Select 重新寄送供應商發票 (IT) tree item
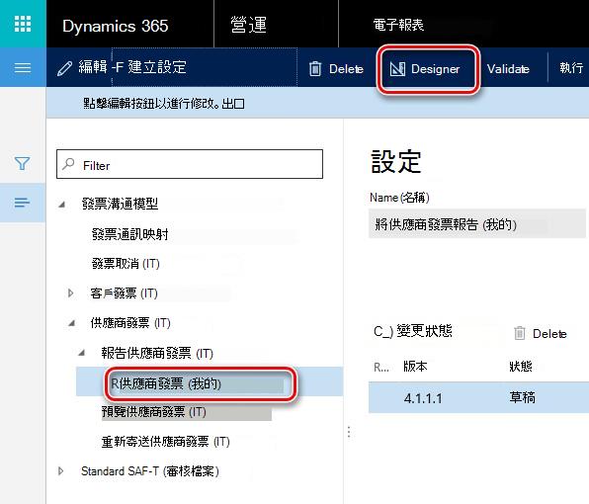Viewport: 589px width, 504px height. click(x=166, y=442)
